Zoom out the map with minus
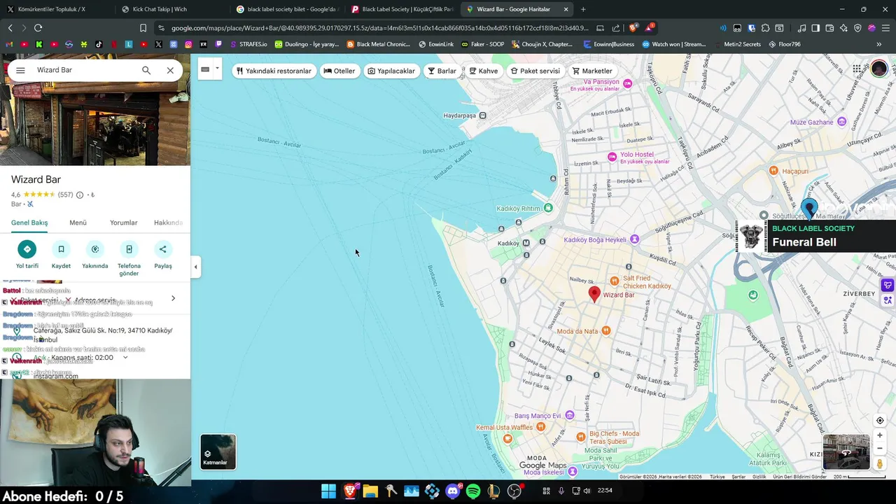Screen dimensions: 896x504 pos(880,448)
